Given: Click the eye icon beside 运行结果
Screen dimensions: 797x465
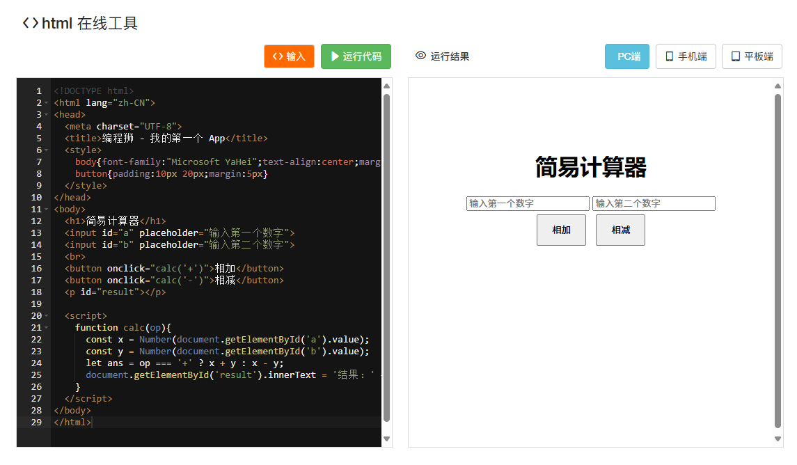Looking at the screenshot, I should [x=421, y=56].
